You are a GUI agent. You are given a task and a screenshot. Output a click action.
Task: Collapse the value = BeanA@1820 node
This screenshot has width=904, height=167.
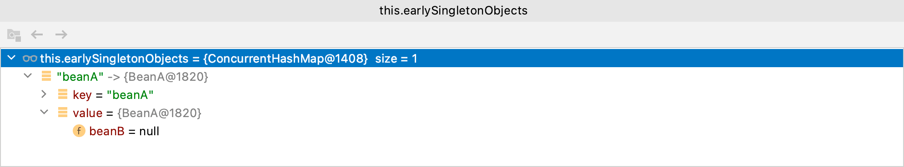[44, 112]
